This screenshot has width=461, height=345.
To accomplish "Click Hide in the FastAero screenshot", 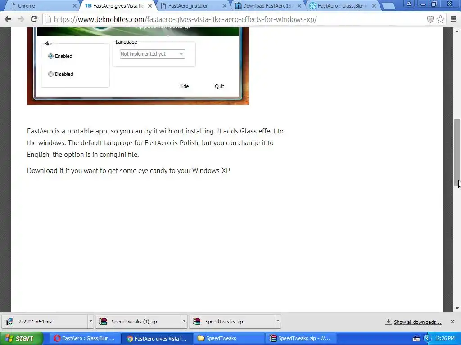I will point(184,86).
